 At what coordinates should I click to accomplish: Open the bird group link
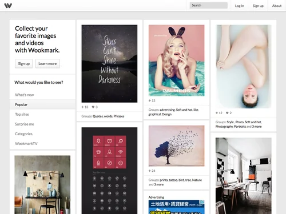(x=181, y=180)
